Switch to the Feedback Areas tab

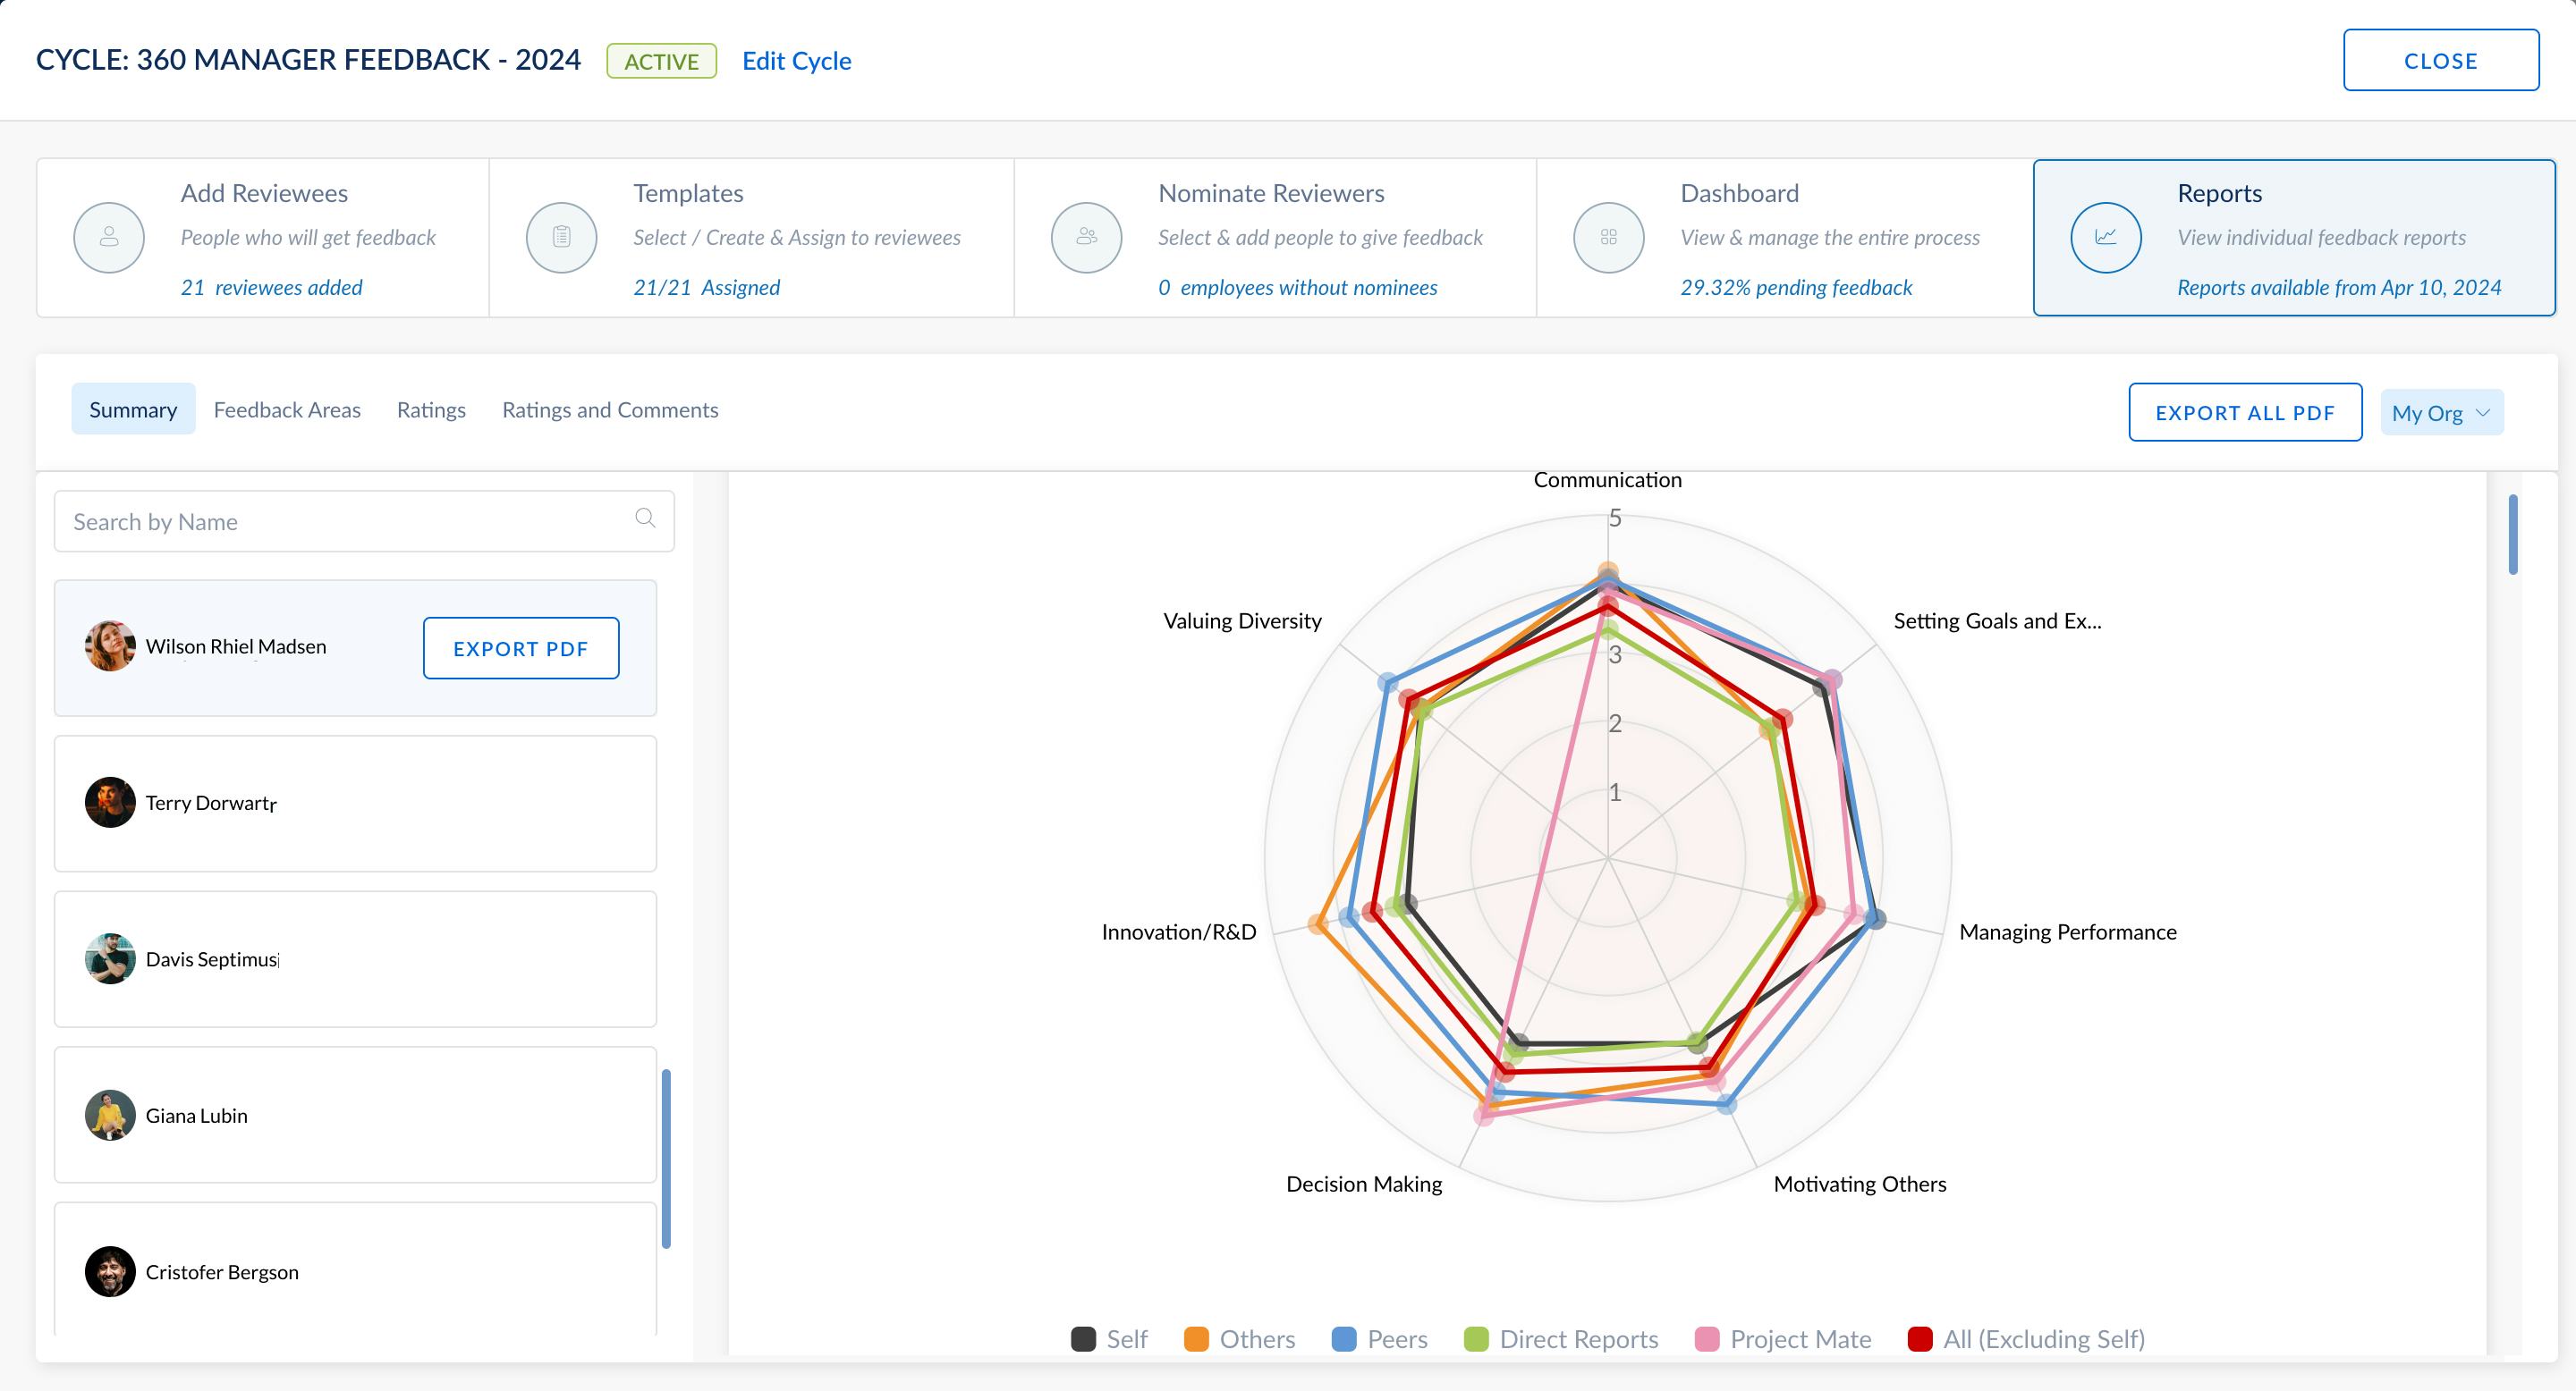287,409
